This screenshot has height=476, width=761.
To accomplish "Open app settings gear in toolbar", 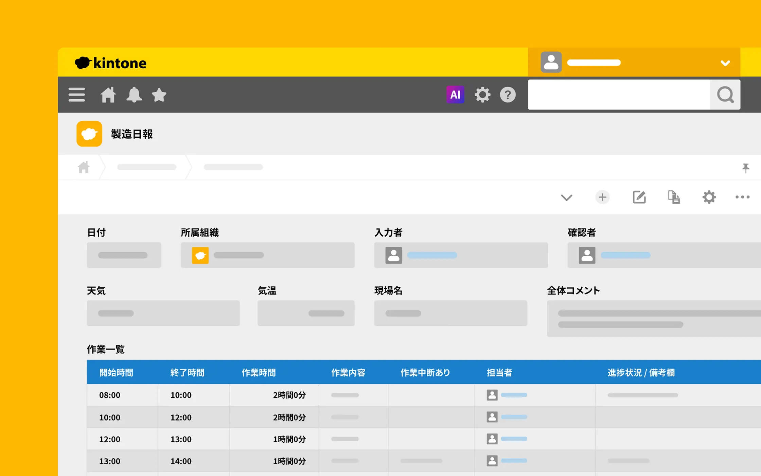I will click(709, 197).
